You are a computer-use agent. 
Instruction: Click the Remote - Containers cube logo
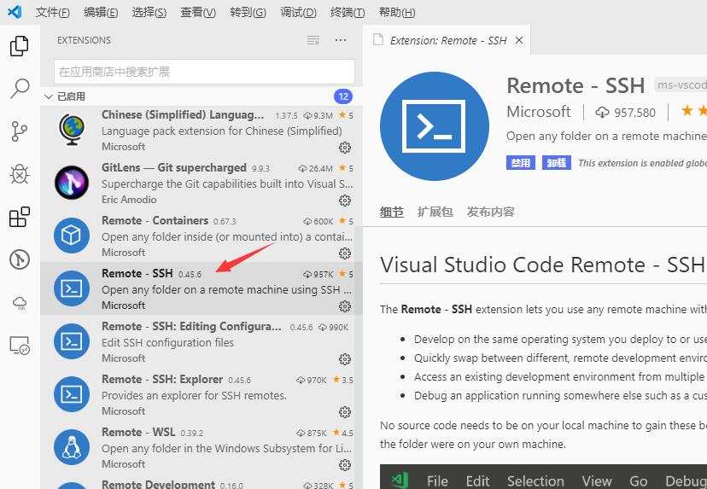click(72, 236)
